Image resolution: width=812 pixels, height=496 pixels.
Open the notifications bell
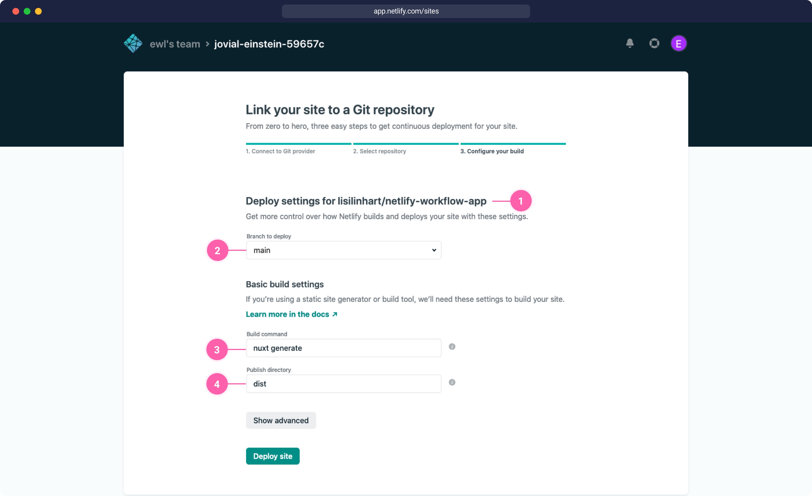pos(630,43)
